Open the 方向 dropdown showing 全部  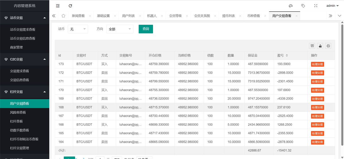click(x=120, y=29)
